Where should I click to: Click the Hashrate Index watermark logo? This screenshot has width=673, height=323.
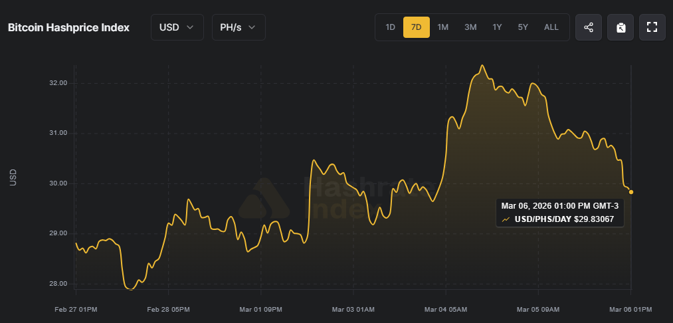click(x=264, y=198)
